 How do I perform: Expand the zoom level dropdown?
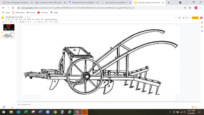click(x=18, y=22)
